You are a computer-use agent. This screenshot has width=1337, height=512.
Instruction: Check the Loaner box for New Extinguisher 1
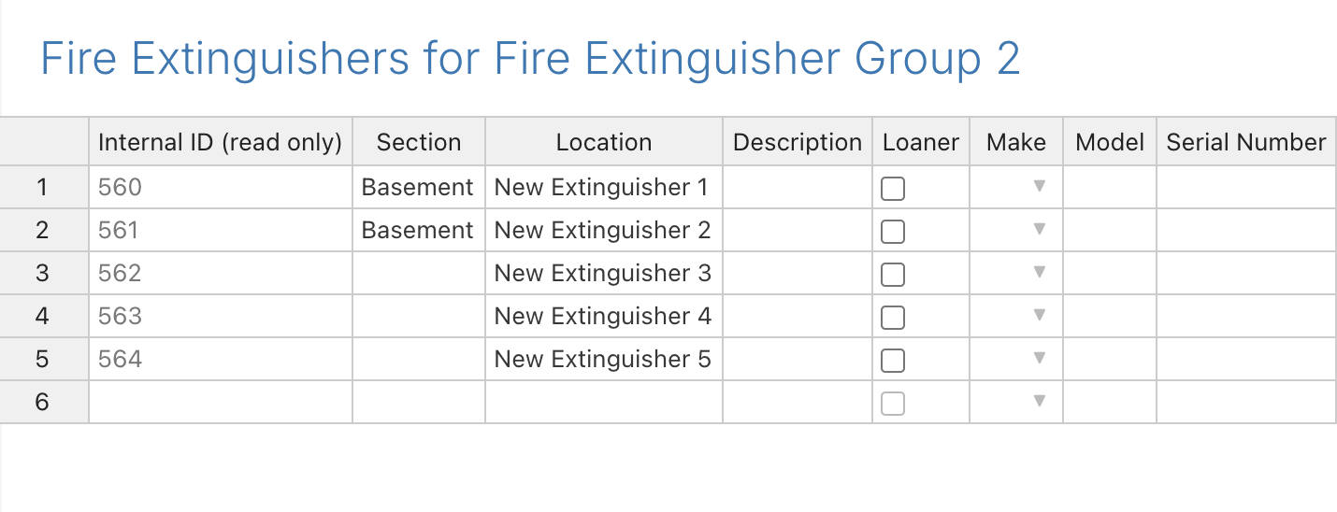(893, 189)
